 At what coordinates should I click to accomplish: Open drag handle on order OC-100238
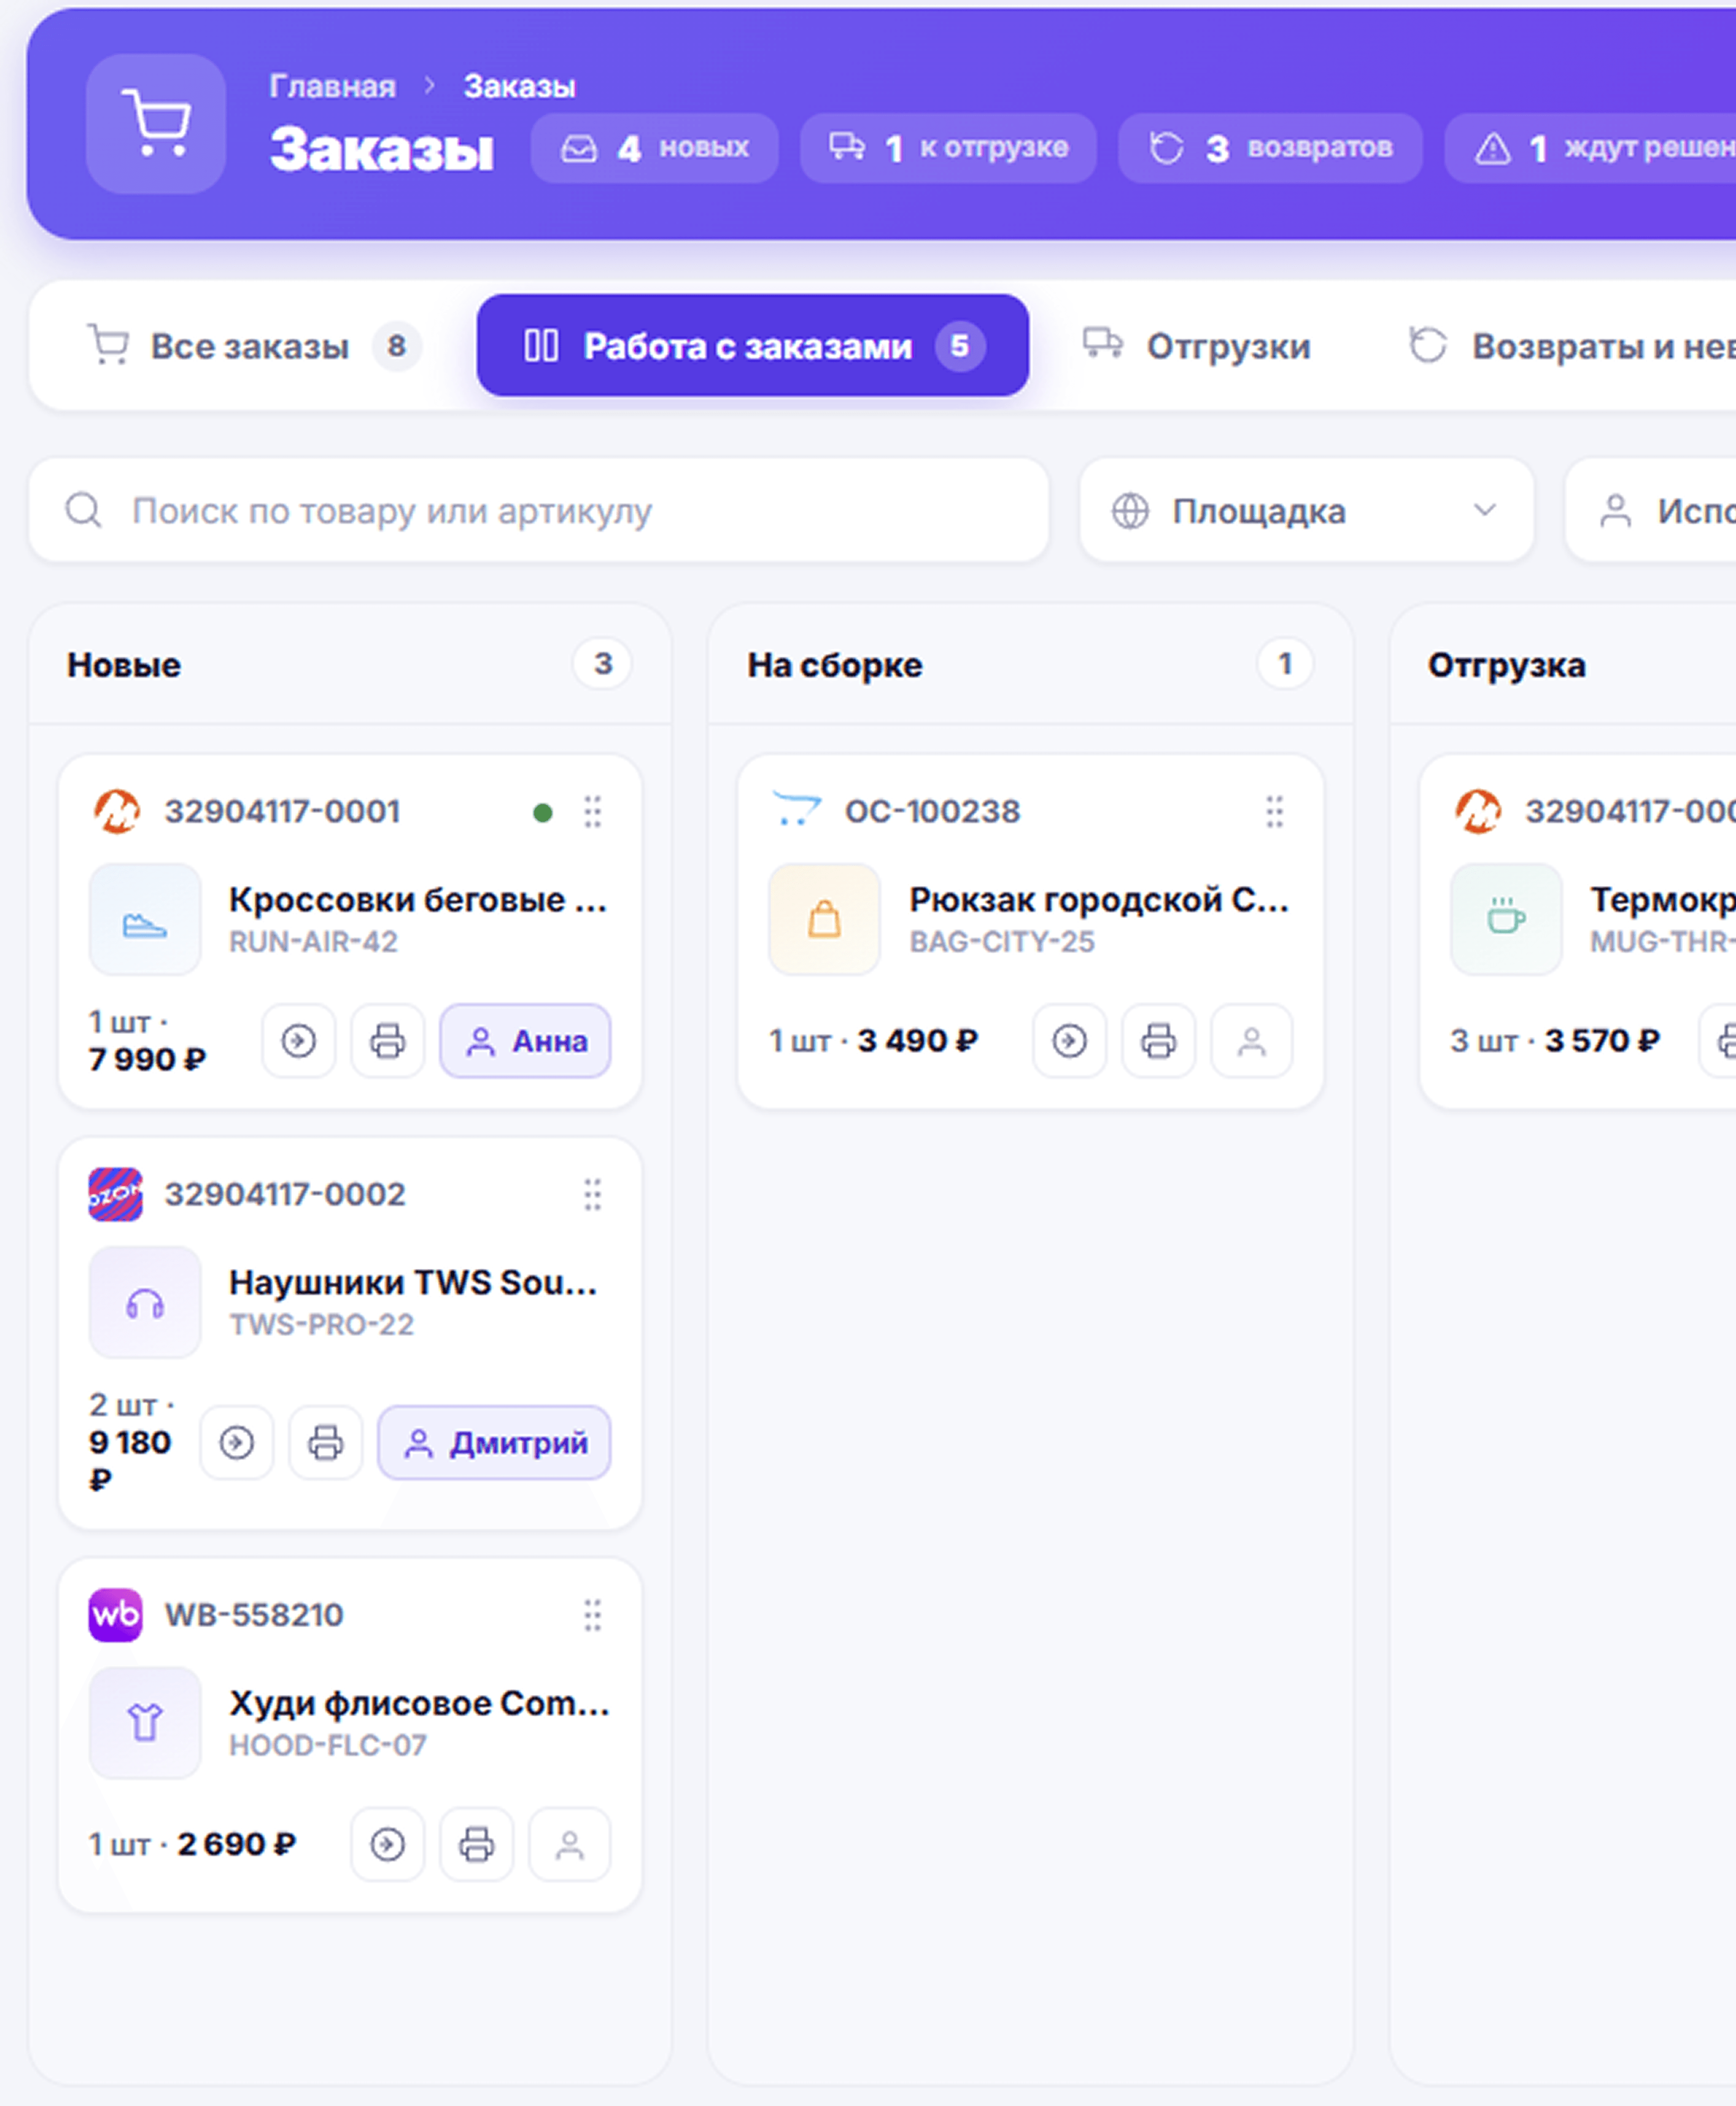tap(1275, 811)
